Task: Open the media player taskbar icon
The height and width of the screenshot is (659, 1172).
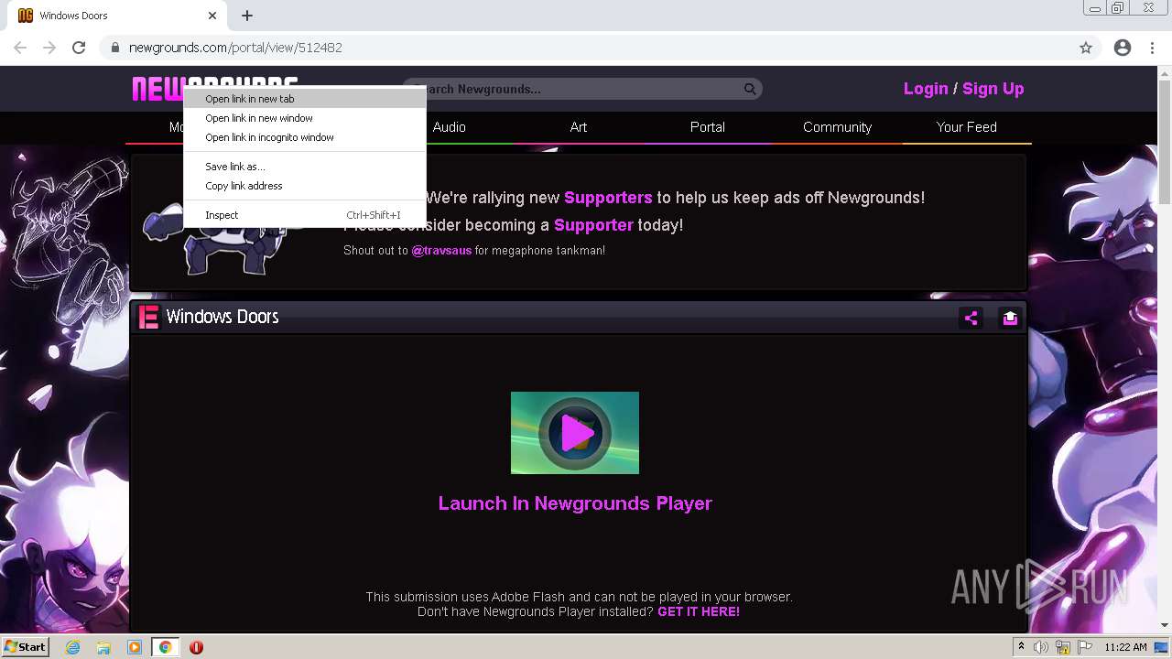Action: pos(135,647)
